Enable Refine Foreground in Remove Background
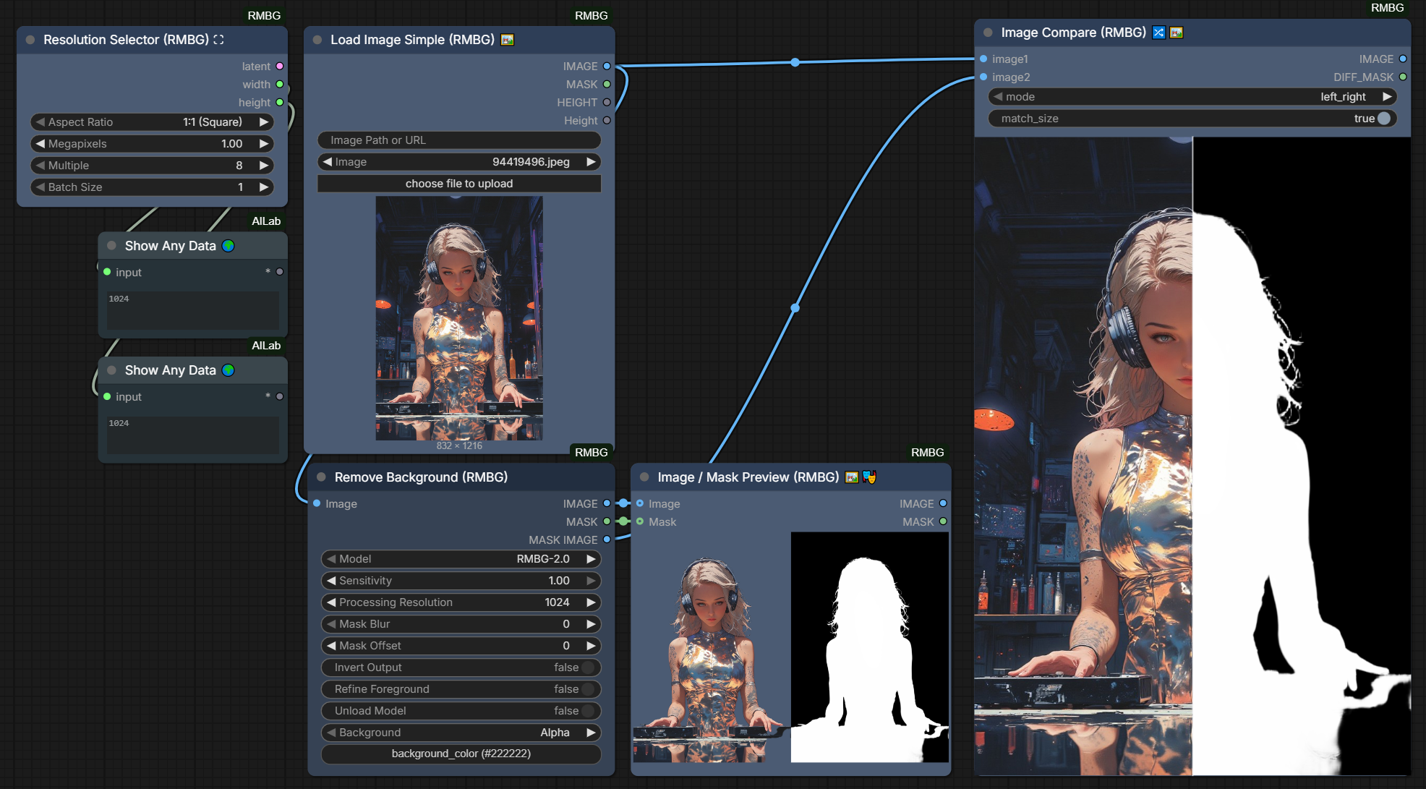 588,689
